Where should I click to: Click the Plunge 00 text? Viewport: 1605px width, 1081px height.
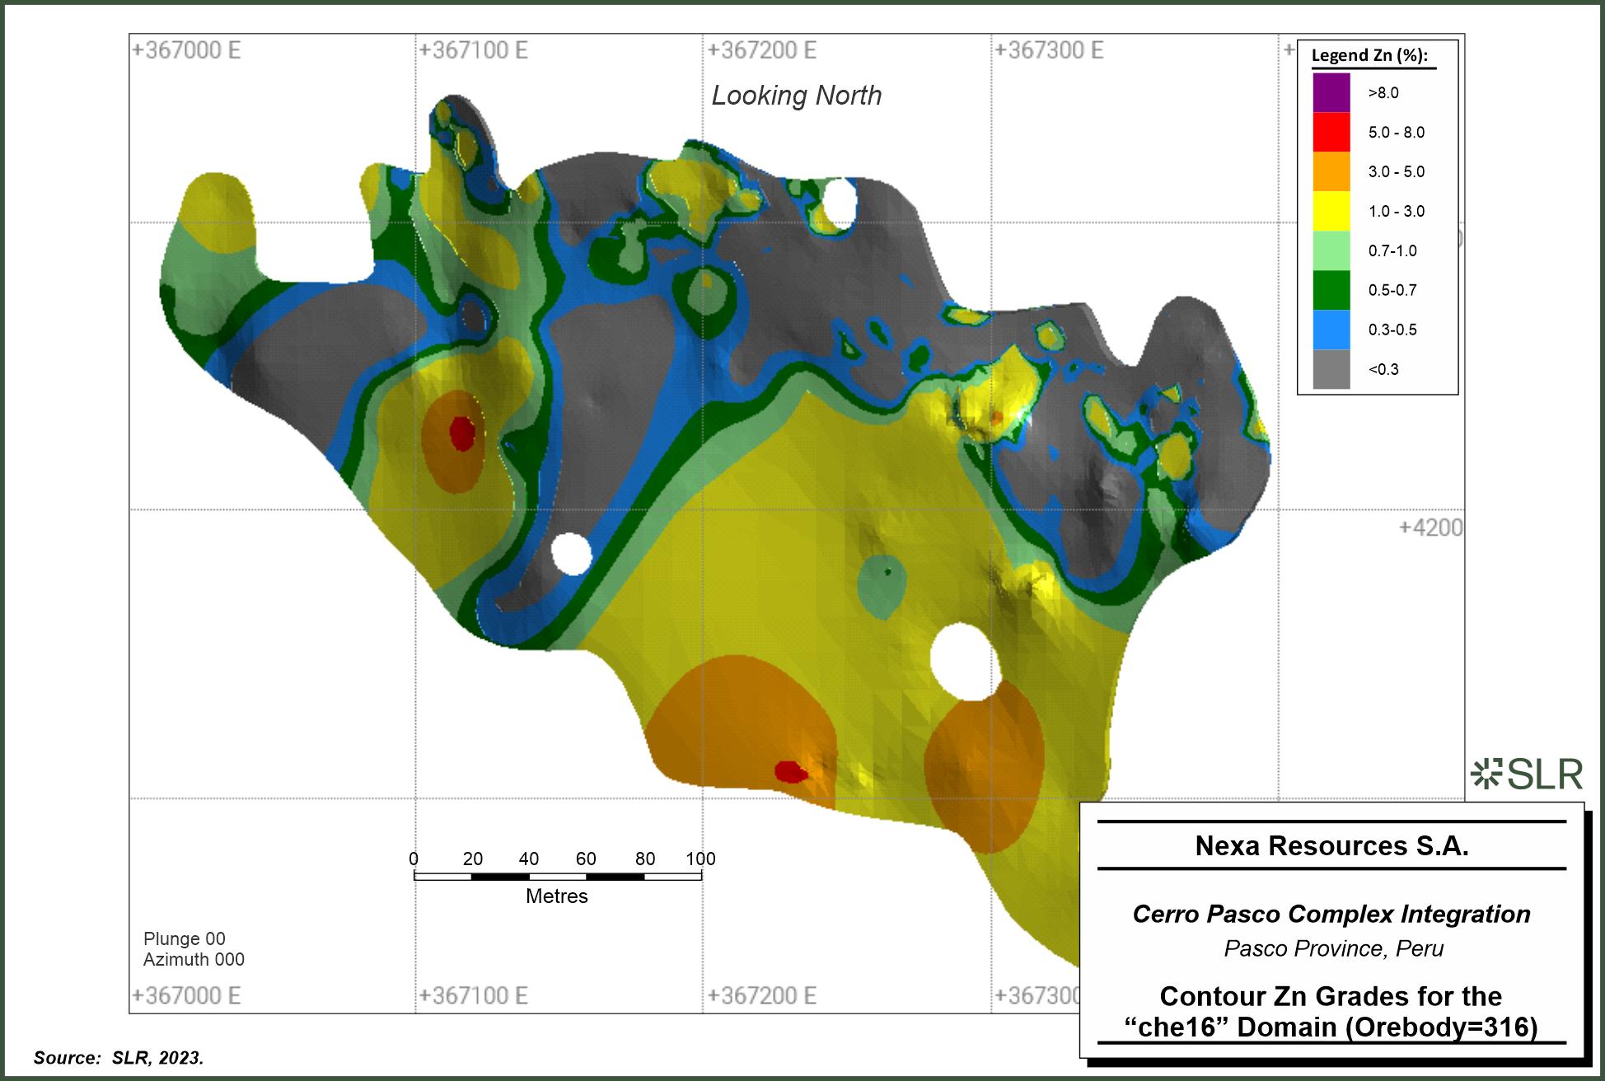[x=184, y=938]
